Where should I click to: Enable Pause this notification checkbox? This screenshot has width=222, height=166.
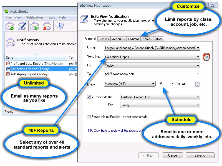(89, 116)
